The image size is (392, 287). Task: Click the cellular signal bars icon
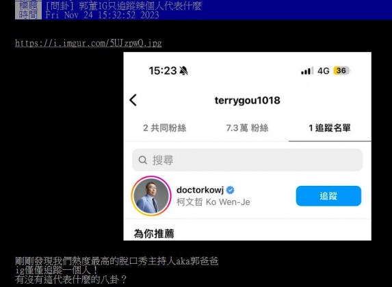[x=307, y=71]
